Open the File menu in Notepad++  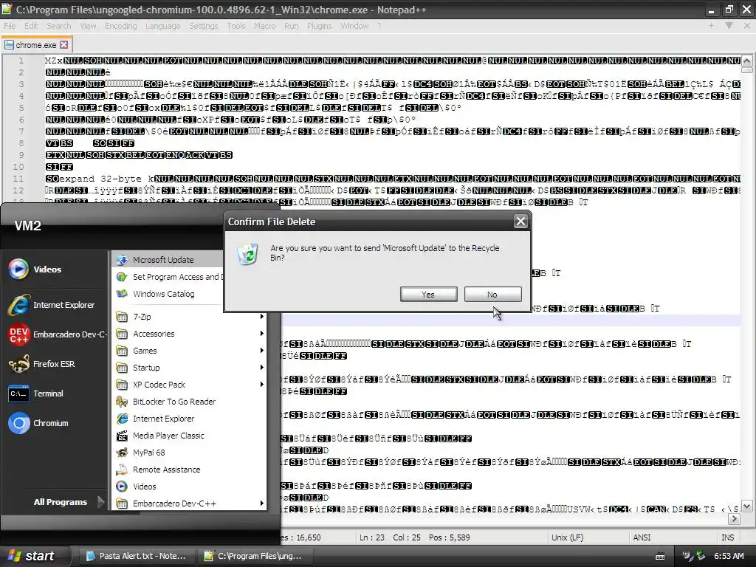[10, 26]
